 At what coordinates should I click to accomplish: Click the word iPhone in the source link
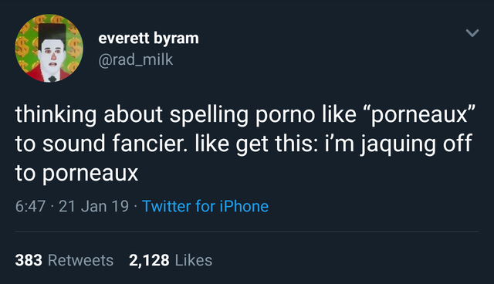[244, 206]
